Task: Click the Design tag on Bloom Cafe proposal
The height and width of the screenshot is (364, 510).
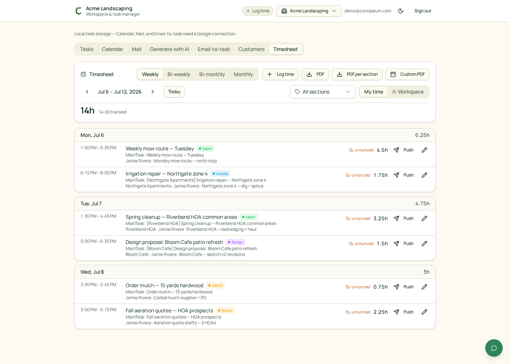Action: tap(236, 242)
